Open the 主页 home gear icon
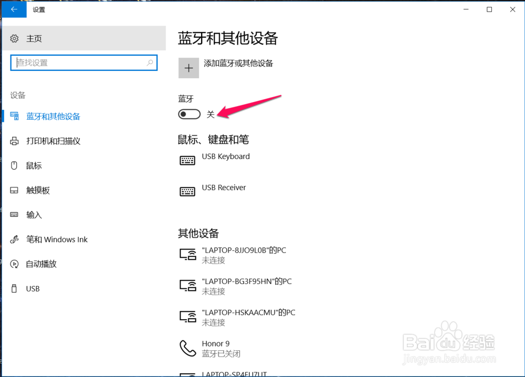The image size is (525, 377). point(14,38)
